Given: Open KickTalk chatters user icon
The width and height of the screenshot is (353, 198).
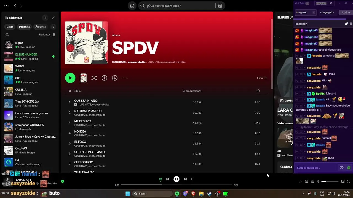Looking at the screenshot, I should [x=351, y=24].
